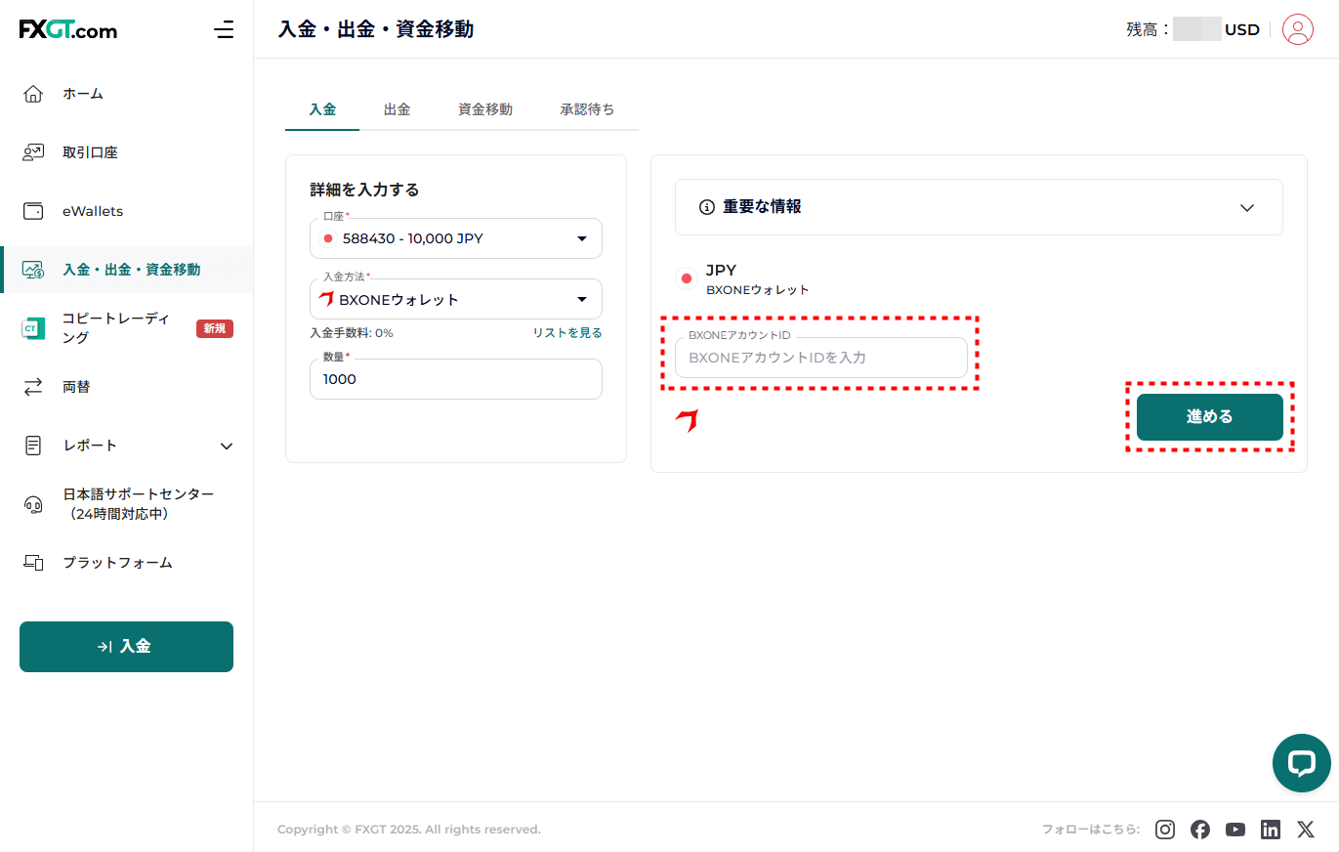Click the Copyright © FXGT 2025 text
Screen dimensions: 1339x852
408,830
